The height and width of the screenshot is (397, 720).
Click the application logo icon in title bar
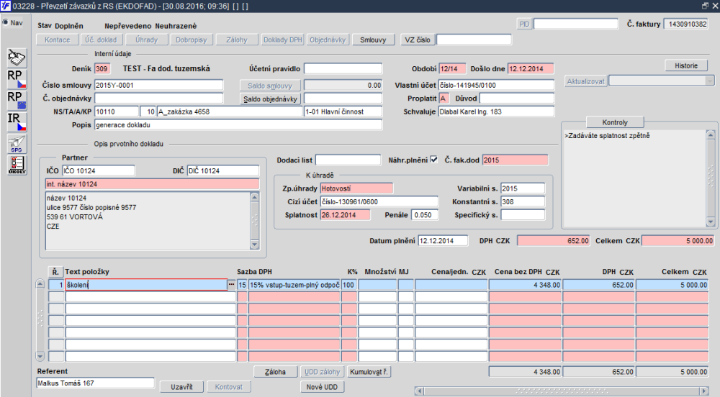coord(6,6)
